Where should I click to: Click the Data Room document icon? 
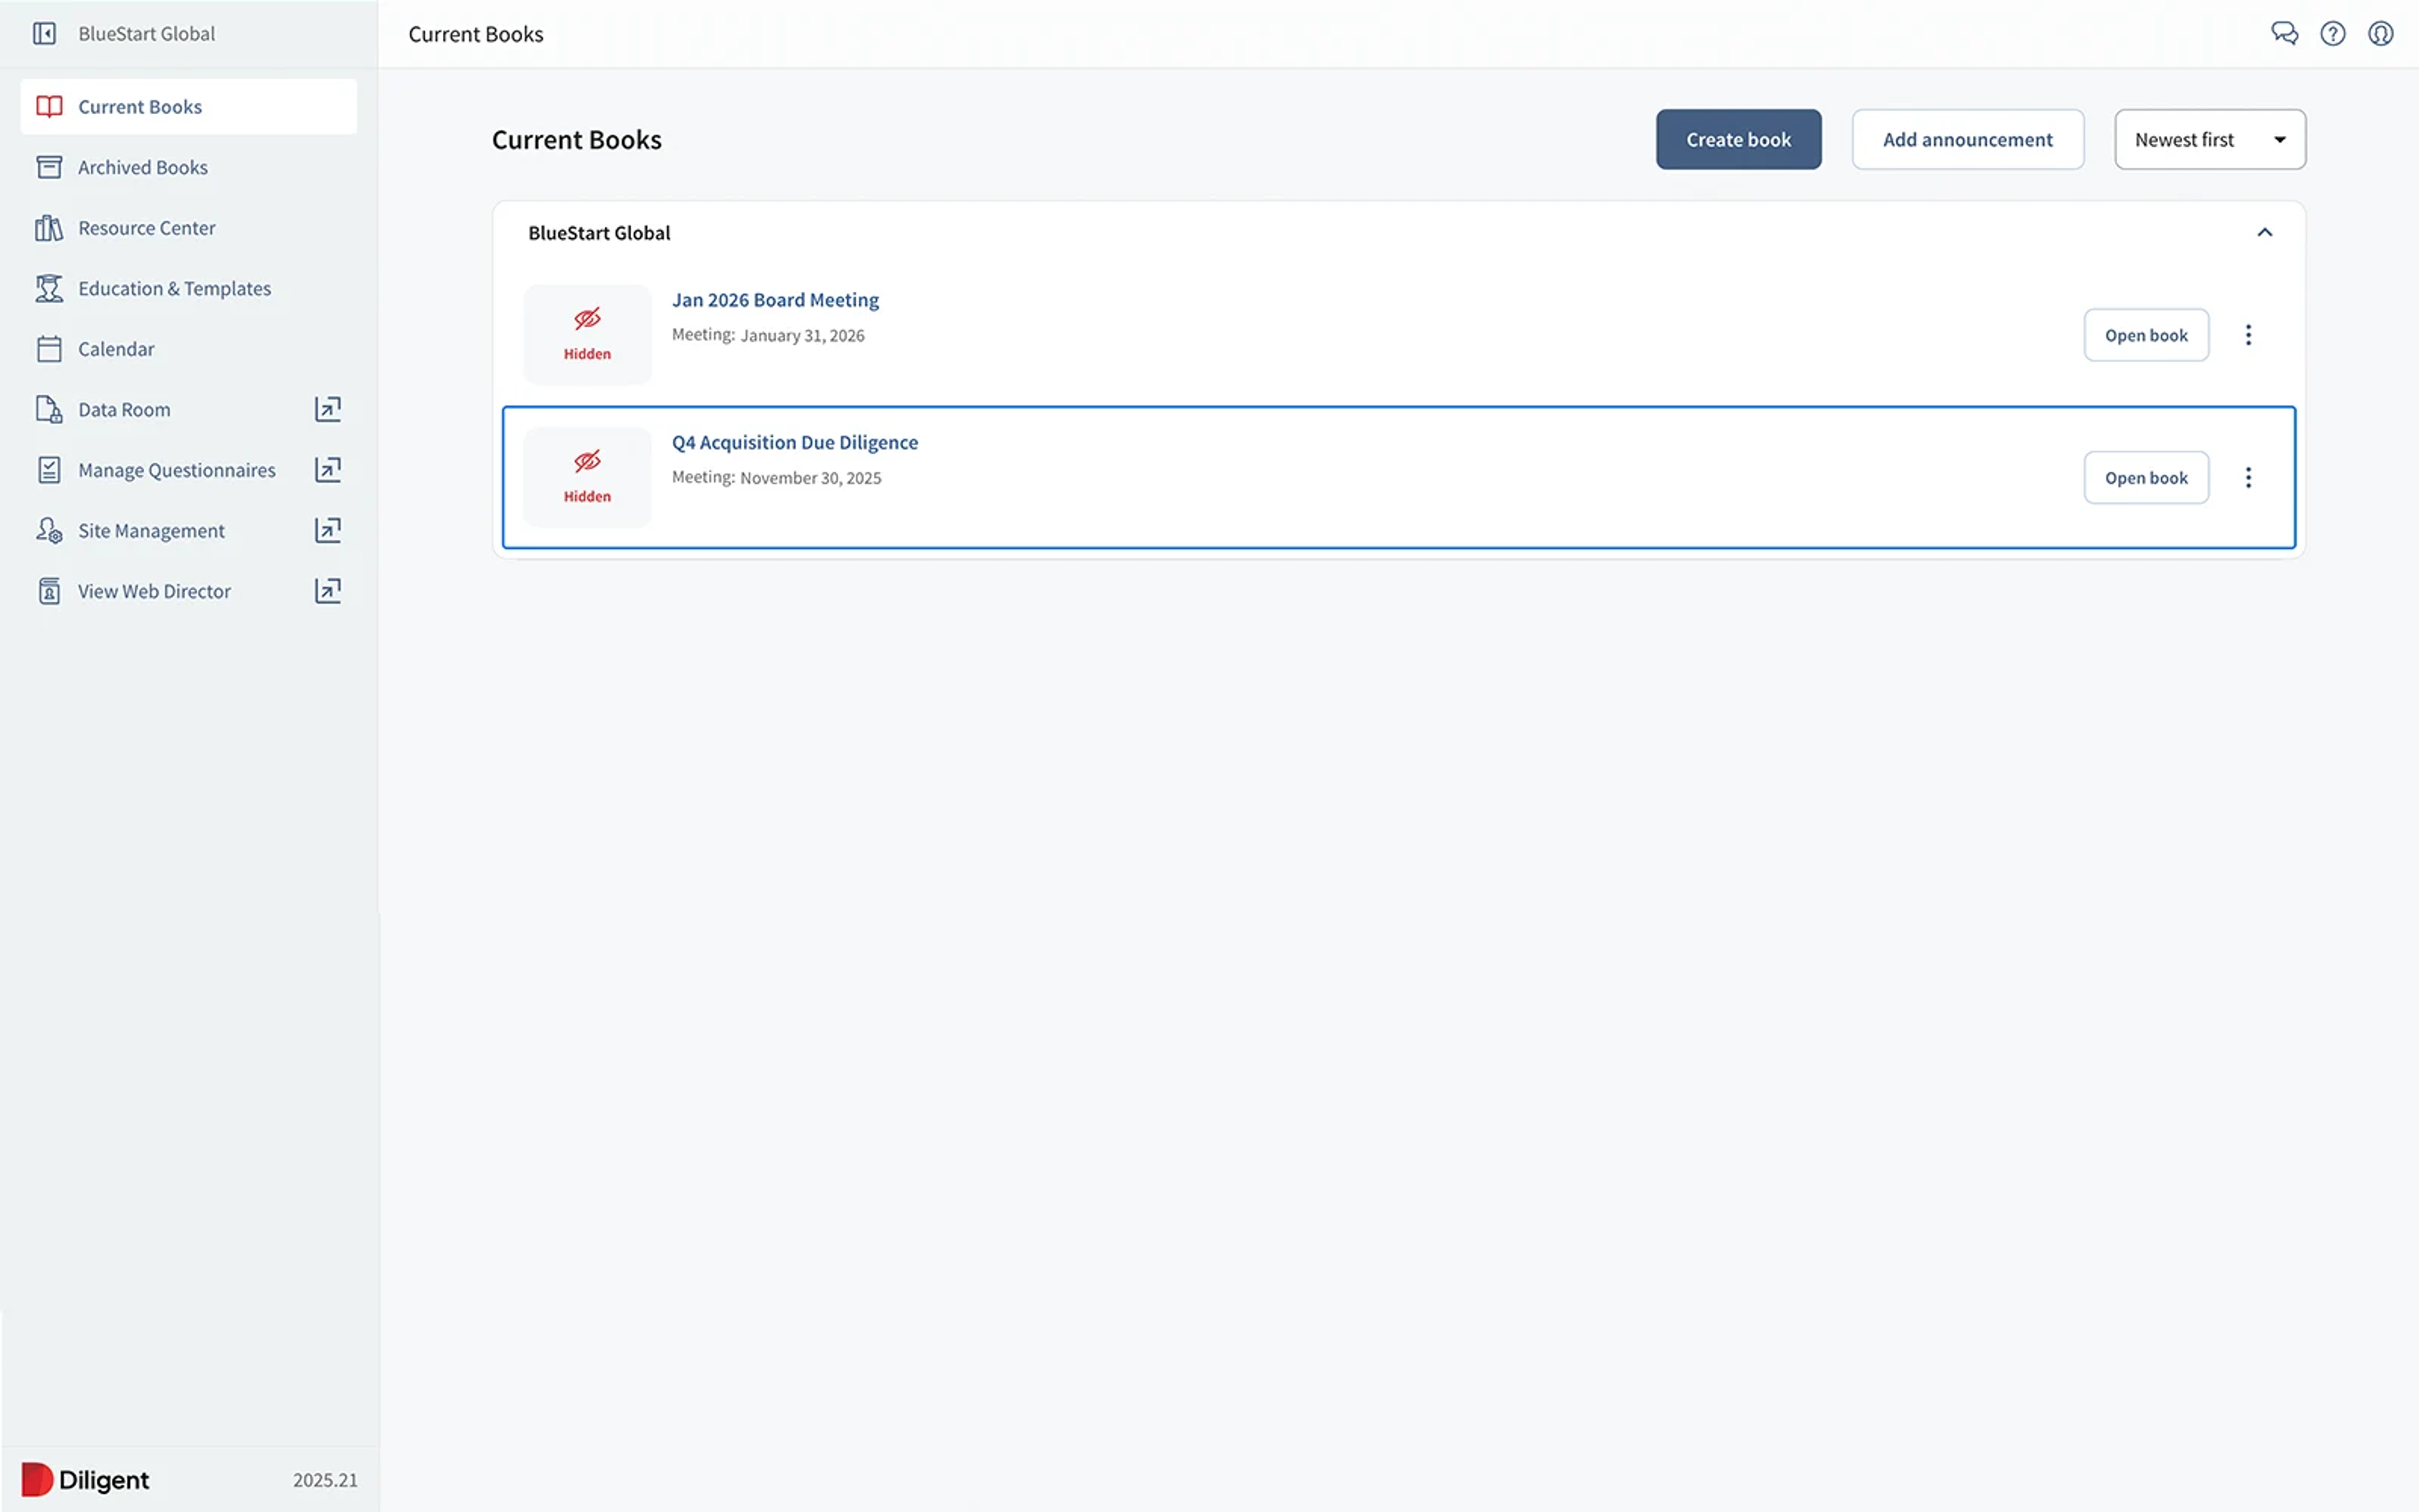point(49,409)
